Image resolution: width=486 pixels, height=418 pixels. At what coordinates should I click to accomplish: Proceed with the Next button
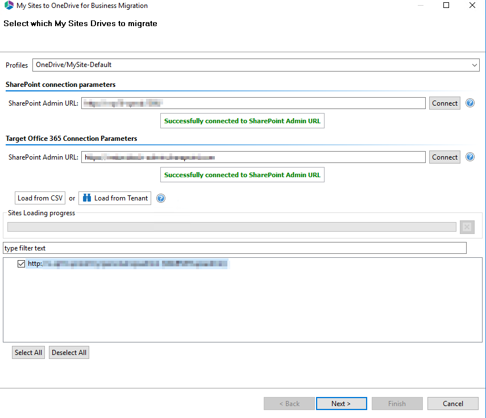[341, 403]
